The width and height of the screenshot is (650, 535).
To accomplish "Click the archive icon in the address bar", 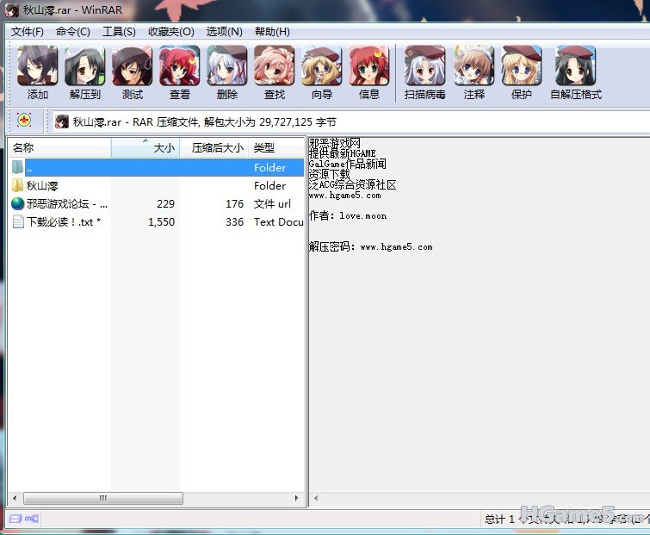I will pyautogui.click(x=62, y=122).
